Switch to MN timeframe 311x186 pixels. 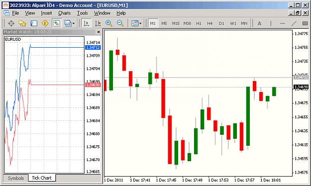244,23
